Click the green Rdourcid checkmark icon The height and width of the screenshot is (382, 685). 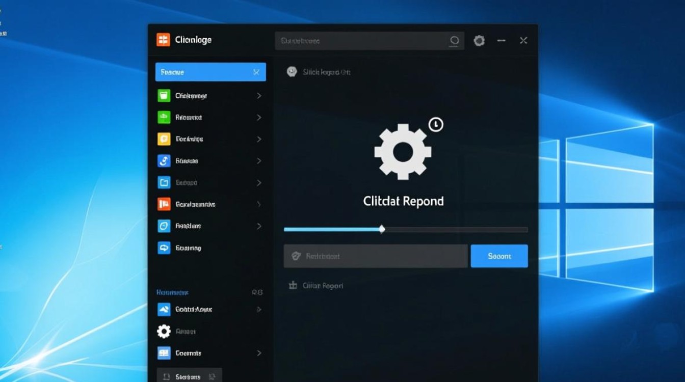point(164,117)
